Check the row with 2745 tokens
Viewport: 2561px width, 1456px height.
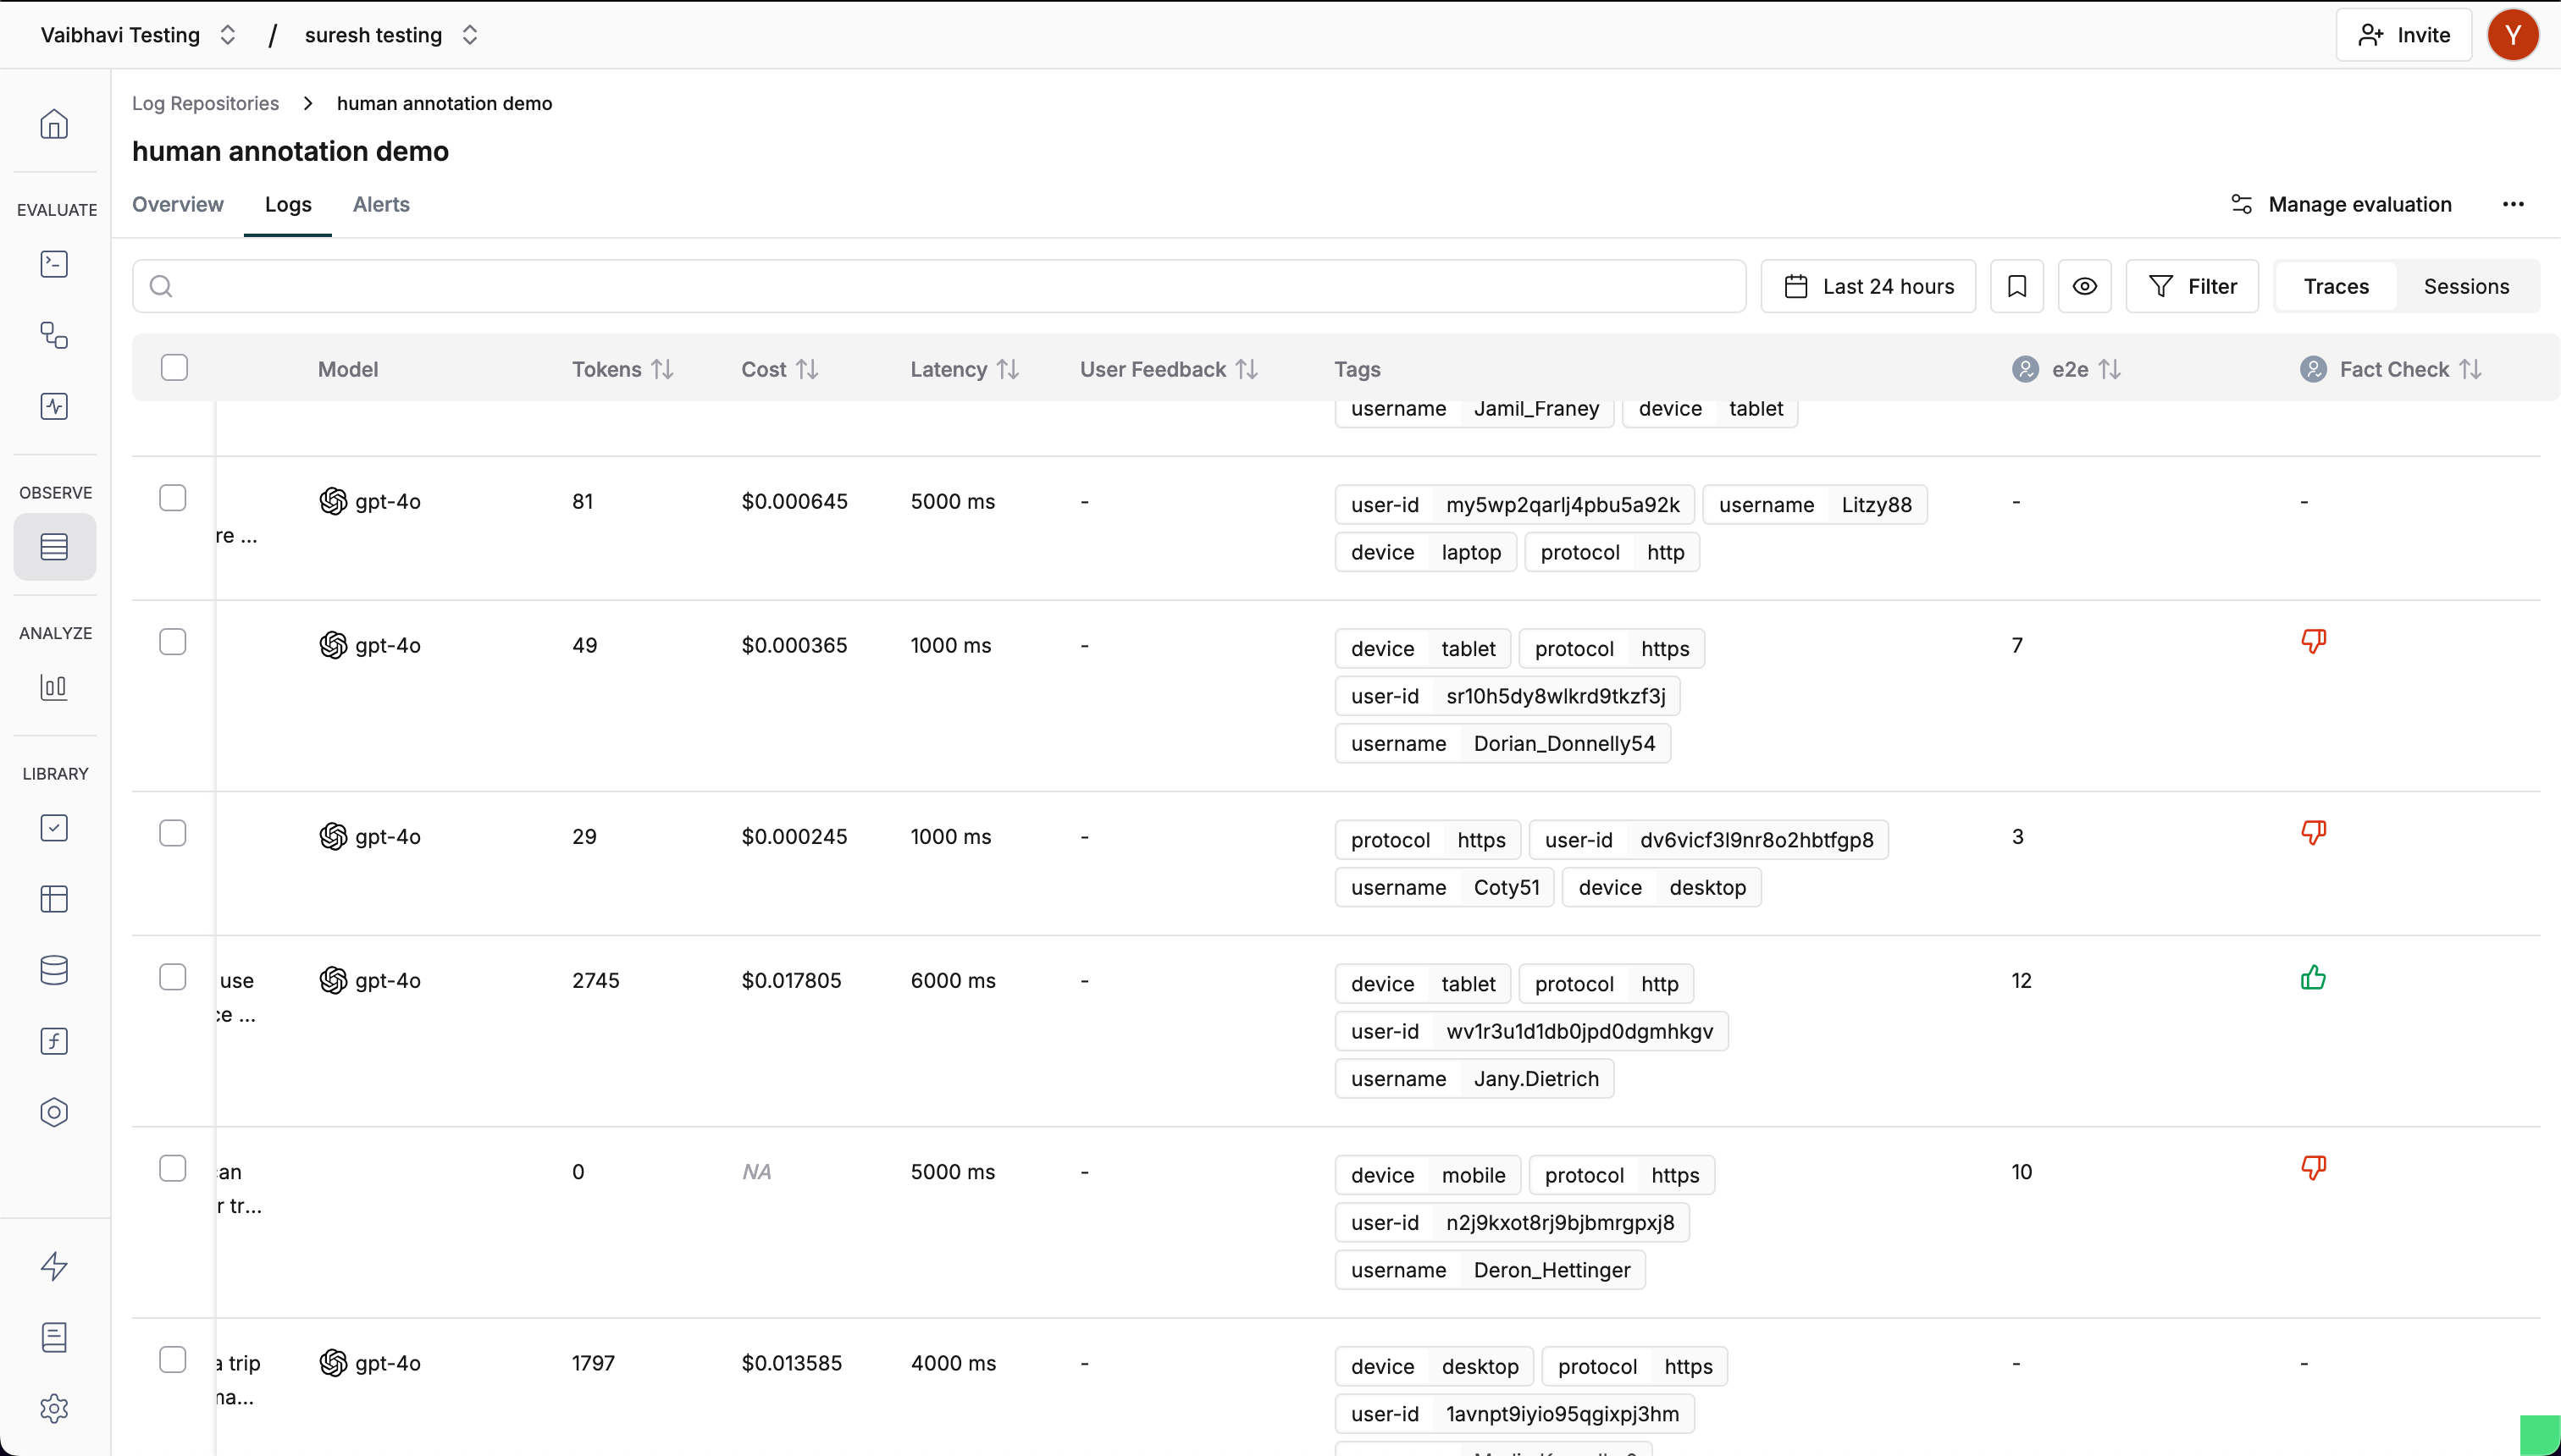(172, 977)
